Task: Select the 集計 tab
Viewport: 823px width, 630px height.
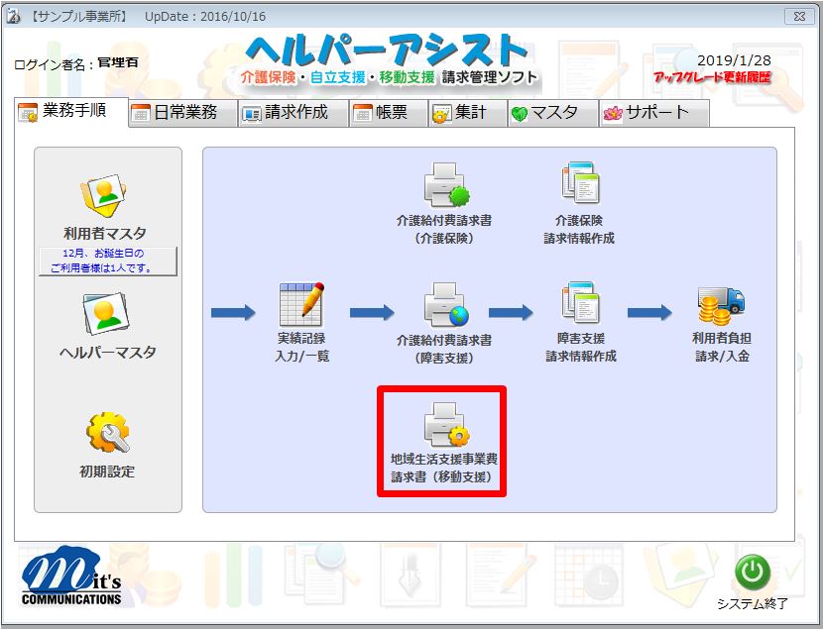Action: tap(468, 113)
